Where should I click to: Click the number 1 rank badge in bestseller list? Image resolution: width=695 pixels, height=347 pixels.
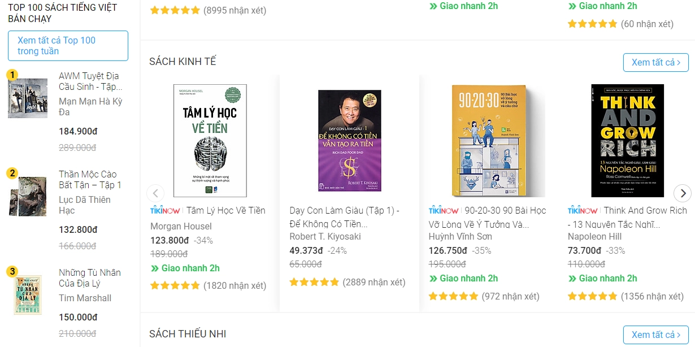[x=13, y=75]
